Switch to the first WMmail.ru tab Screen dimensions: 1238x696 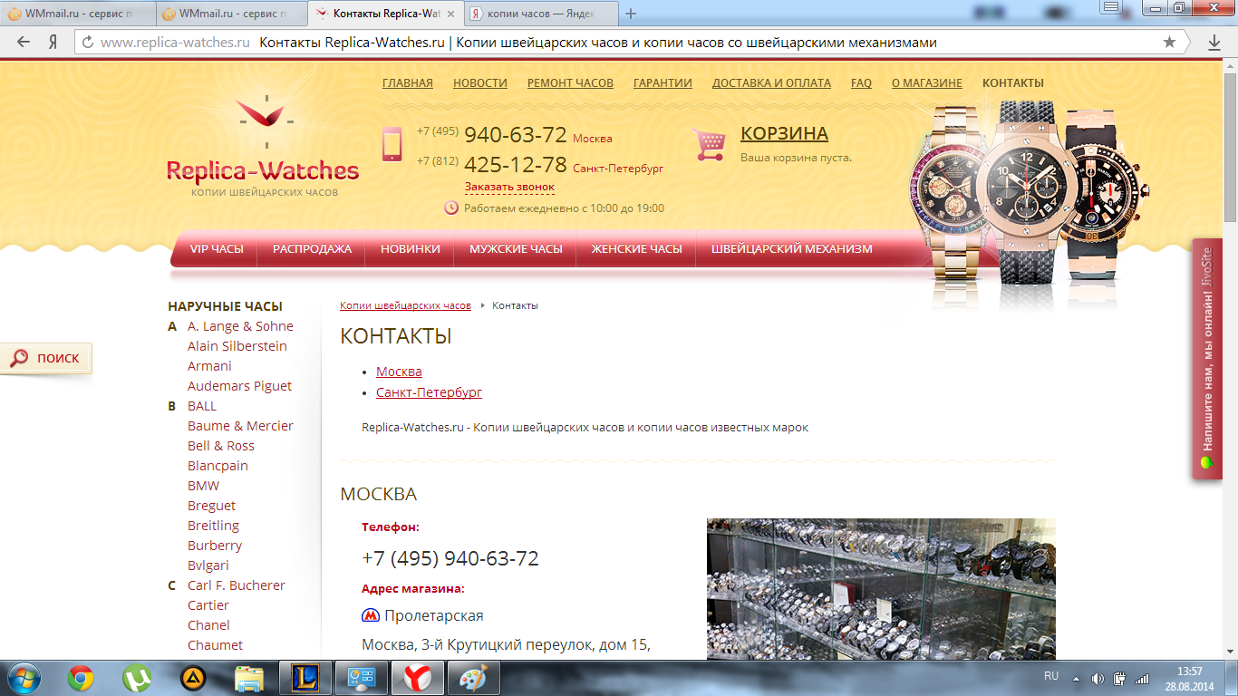tap(77, 14)
